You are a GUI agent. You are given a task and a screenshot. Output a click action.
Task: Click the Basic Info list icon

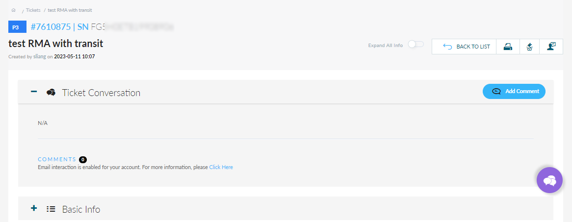point(51,209)
